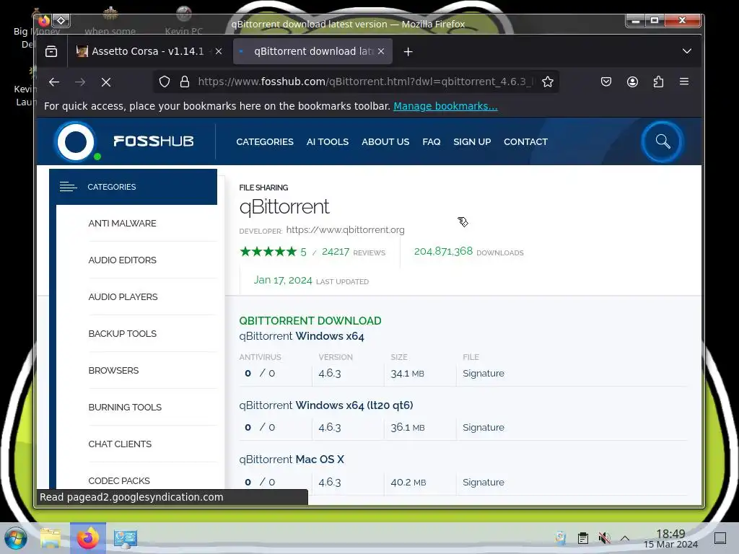Image resolution: width=739 pixels, height=554 pixels.
Task: Click the FossHub circular logo
Action: [76, 141]
